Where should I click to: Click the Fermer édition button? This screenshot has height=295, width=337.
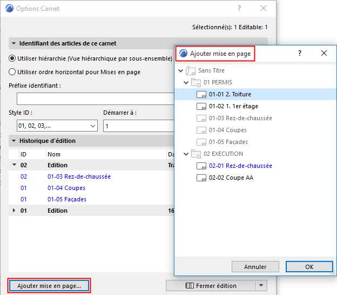click(x=211, y=286)
